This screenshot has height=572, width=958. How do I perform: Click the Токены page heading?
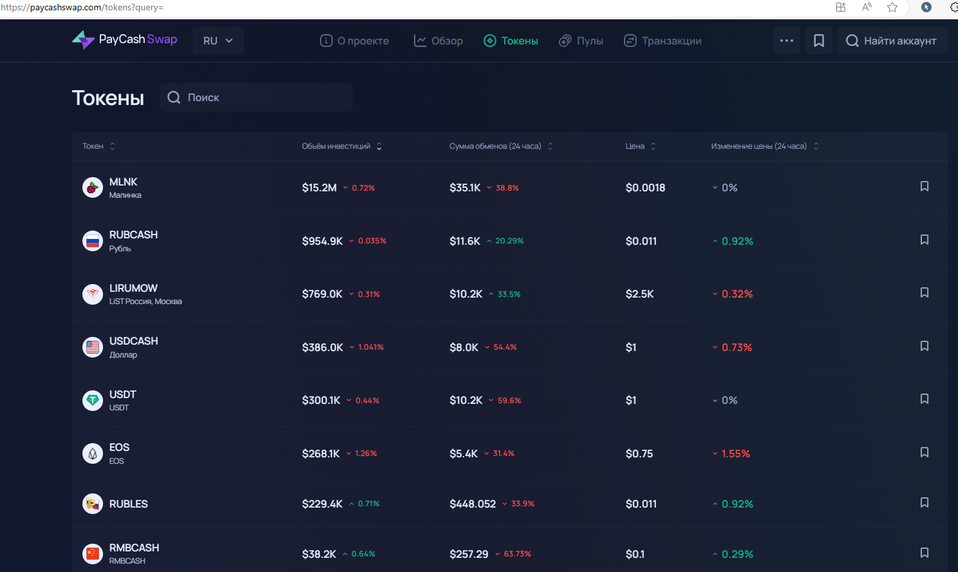pos(108,98)
